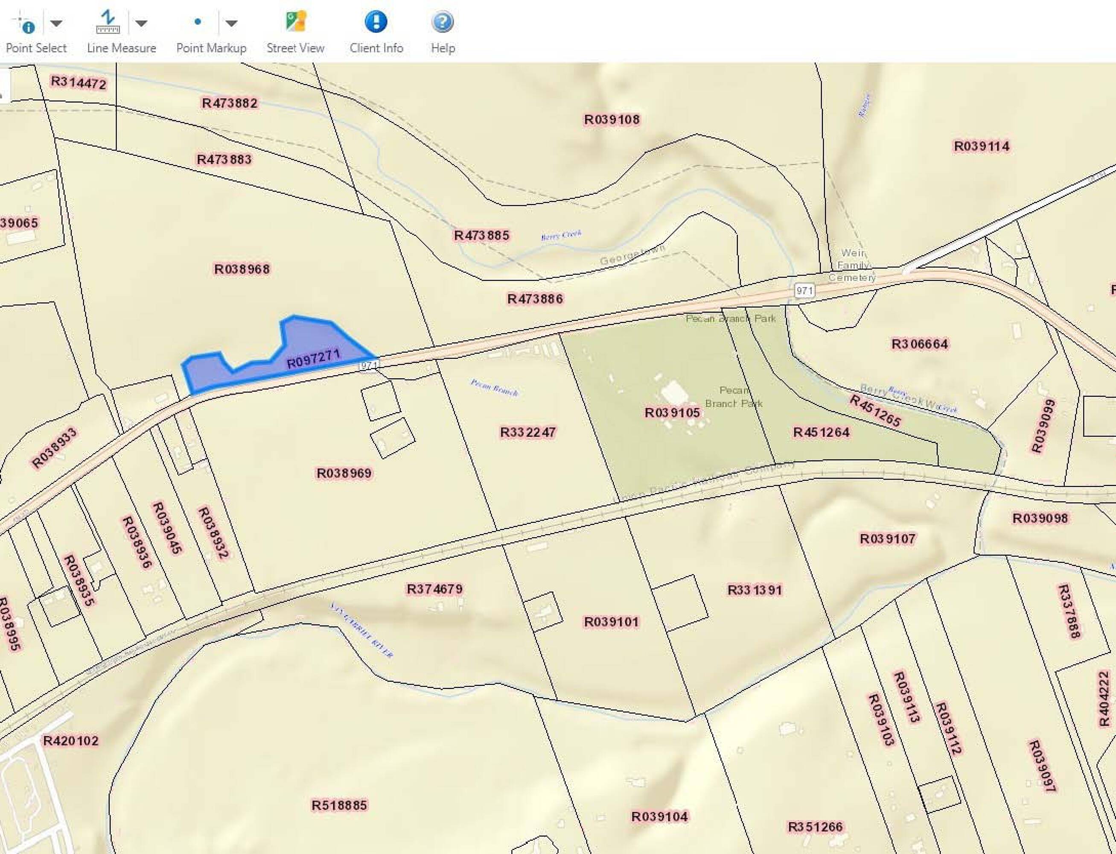Expand Point Select dropdown arrow
Viewport: 1116px width, 854px height.
(x=57, y=23)
